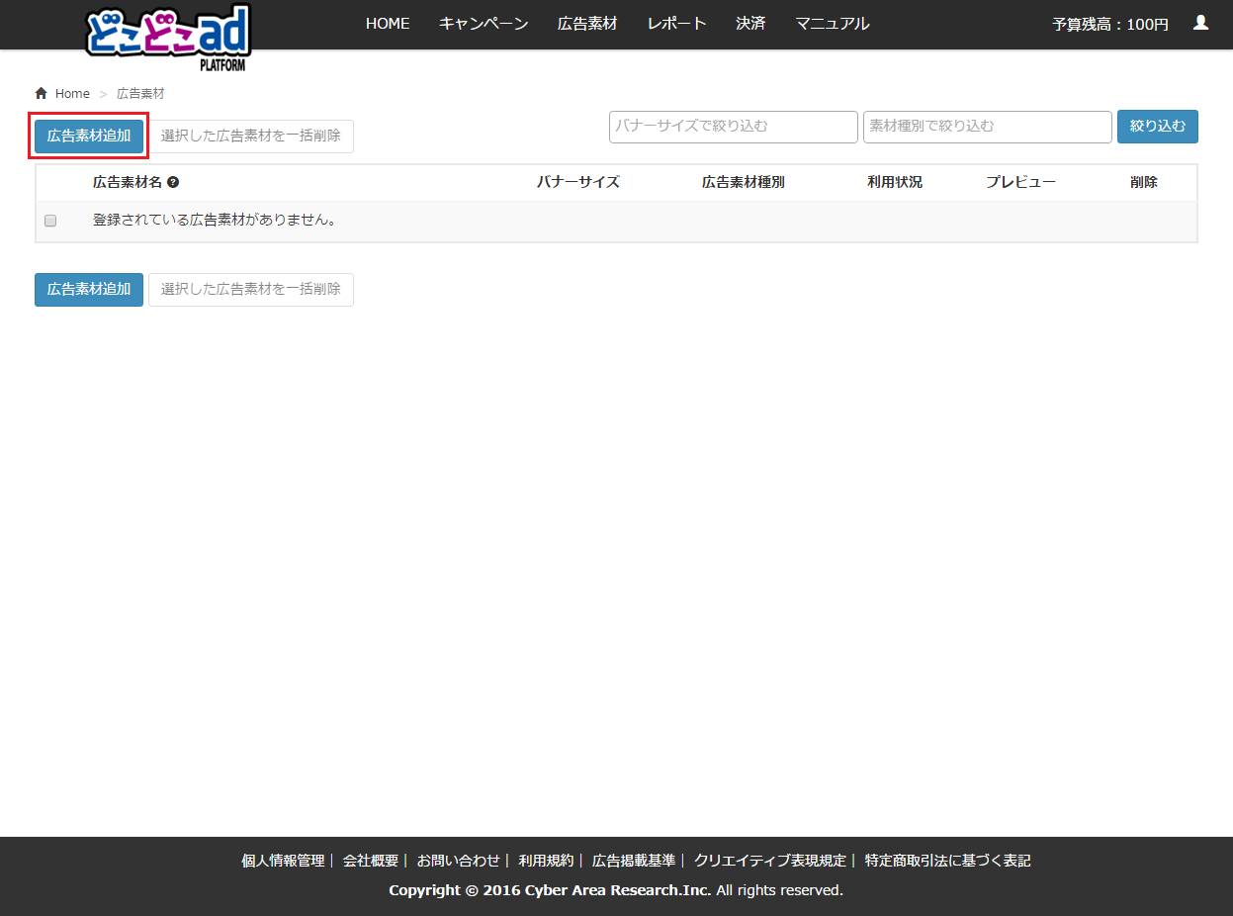
Task: Open the 利用規約 footer link
Action: (546, 861)
